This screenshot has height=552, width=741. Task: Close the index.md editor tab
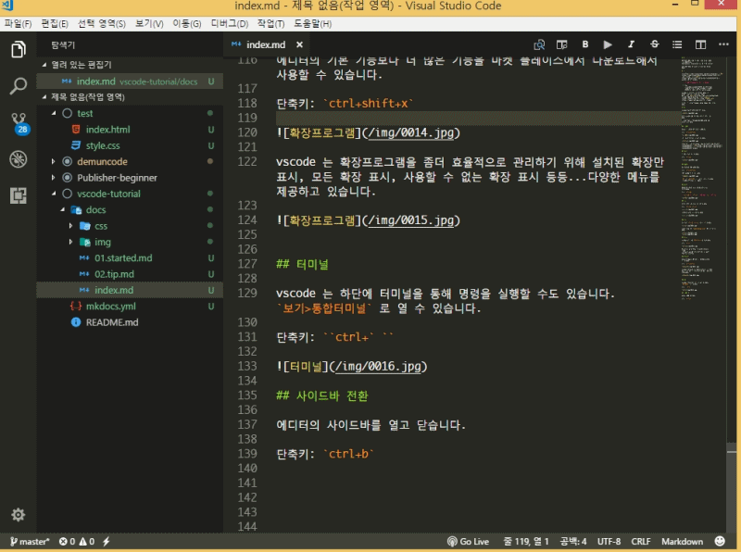299,44
